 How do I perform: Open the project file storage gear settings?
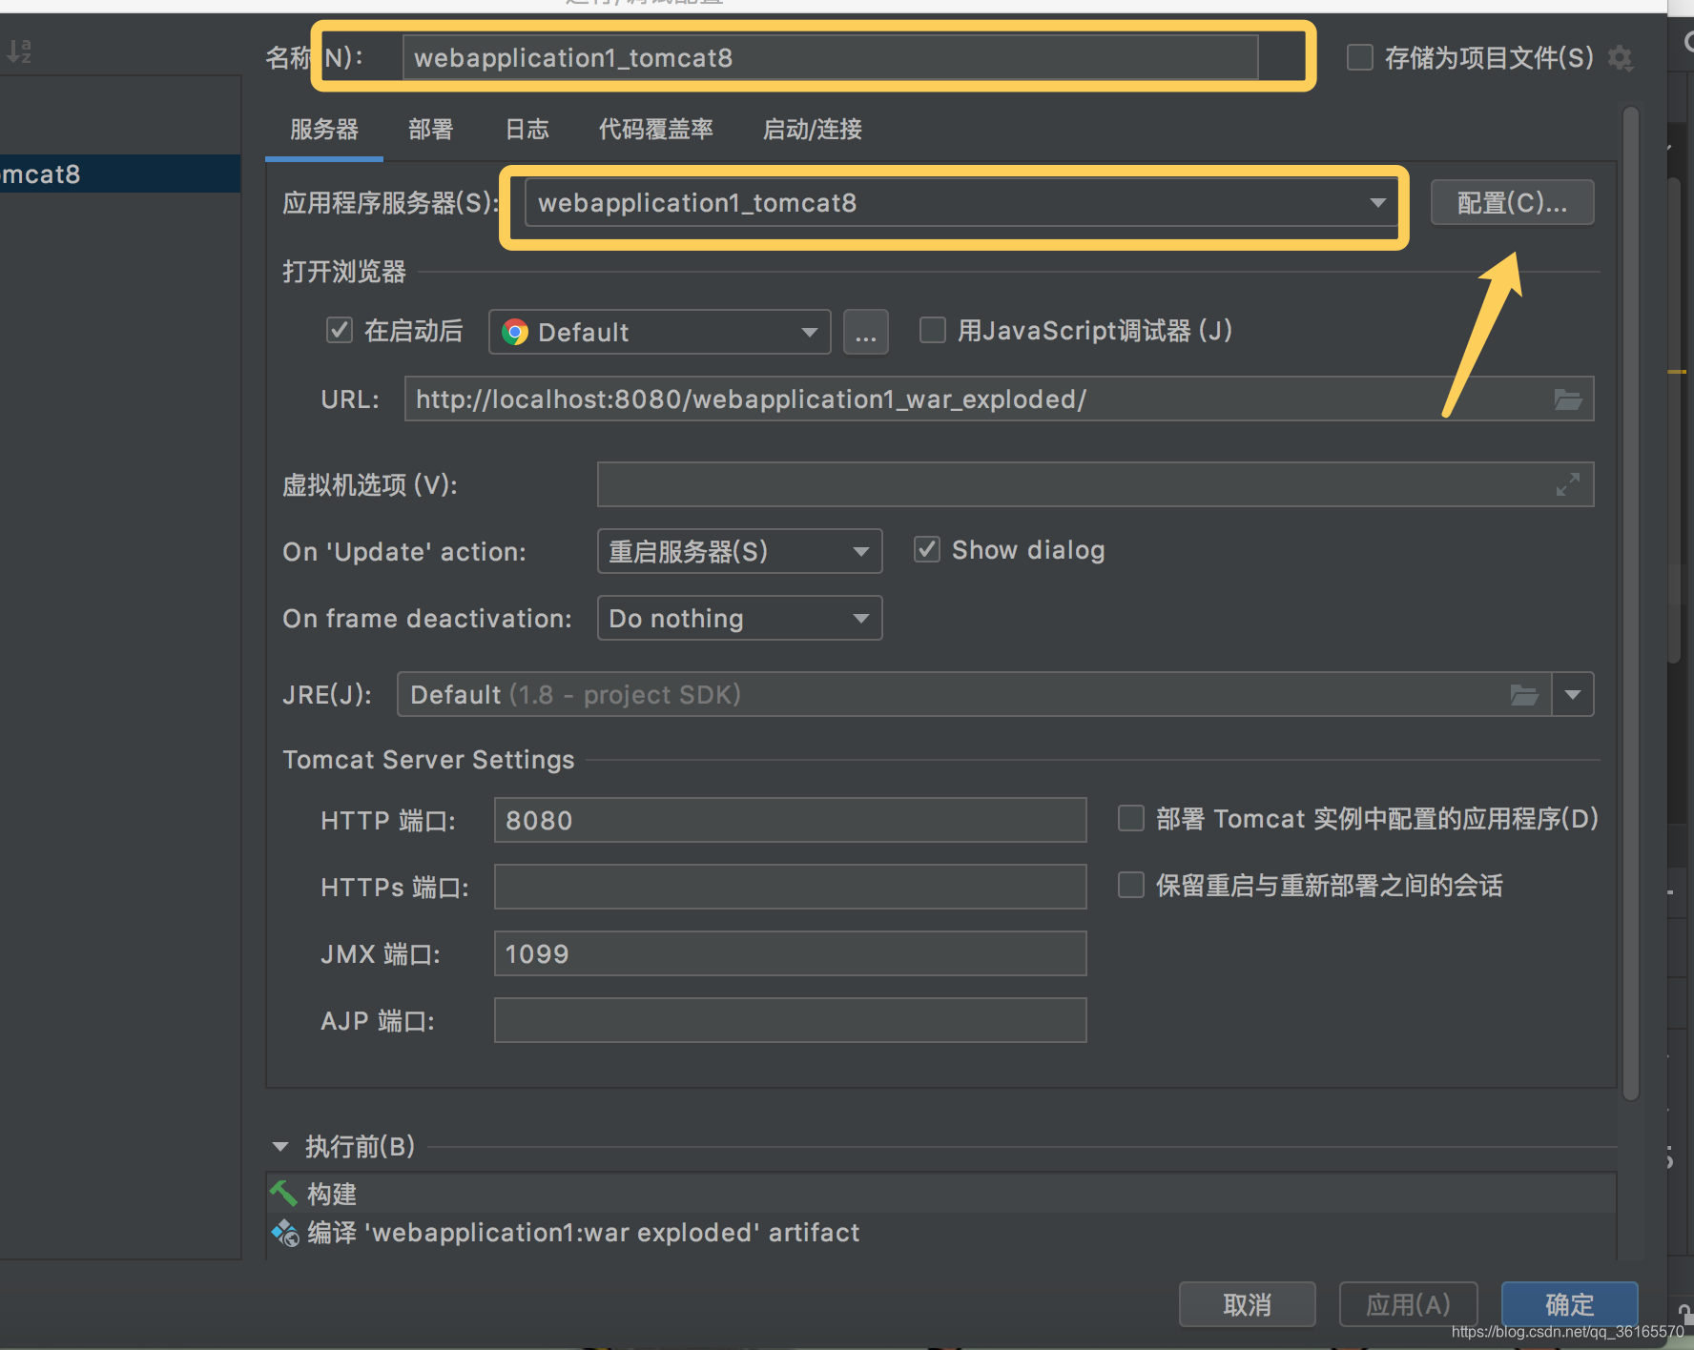pos(1620,58)
